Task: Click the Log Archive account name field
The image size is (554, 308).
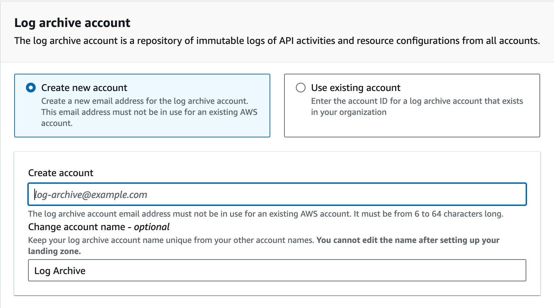Action: (277, 270)
